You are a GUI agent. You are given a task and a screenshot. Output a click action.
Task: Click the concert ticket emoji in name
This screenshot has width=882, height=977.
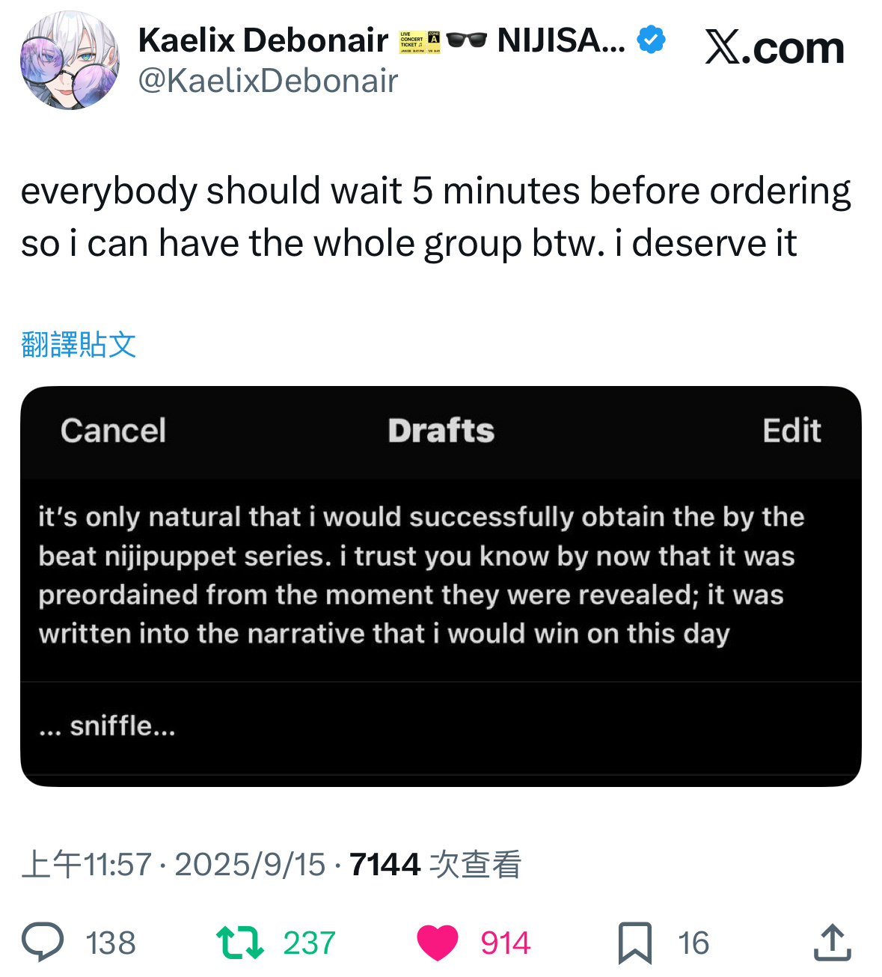click(x=420, y=41)
